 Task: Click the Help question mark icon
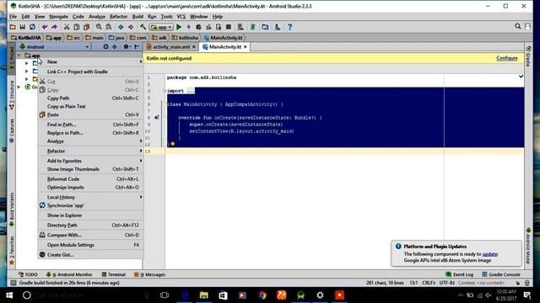click(289, 27)
